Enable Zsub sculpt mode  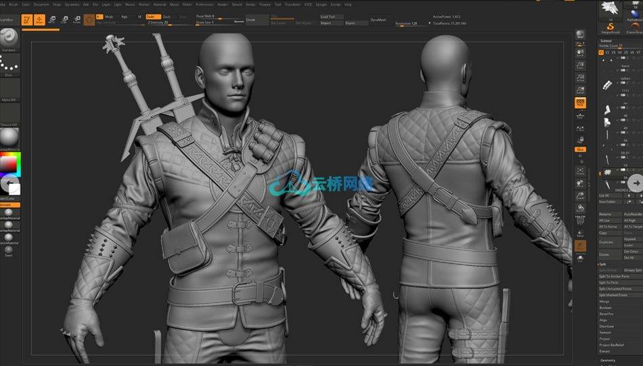[167, 17]
